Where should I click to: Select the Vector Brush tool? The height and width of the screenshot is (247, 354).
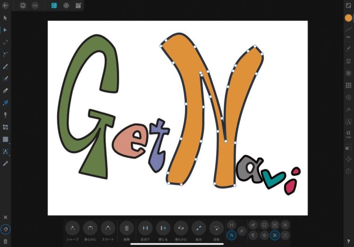6,79
